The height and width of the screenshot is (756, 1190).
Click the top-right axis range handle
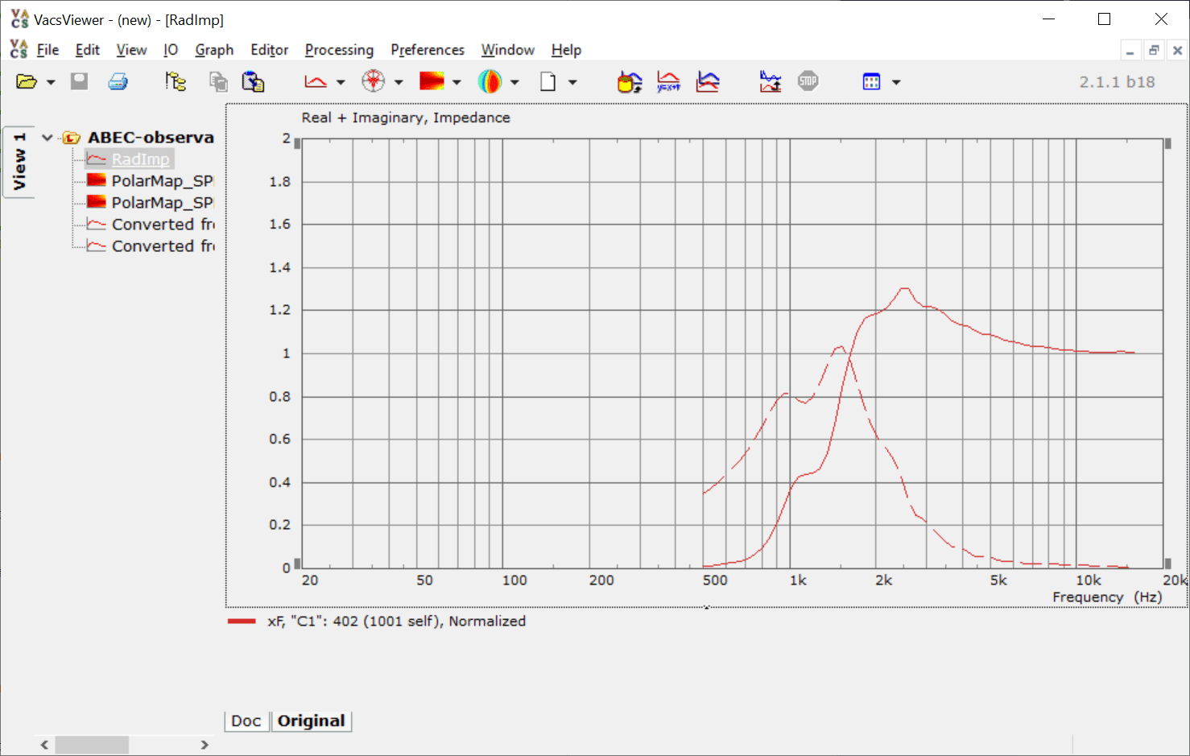click(1167, 144)
